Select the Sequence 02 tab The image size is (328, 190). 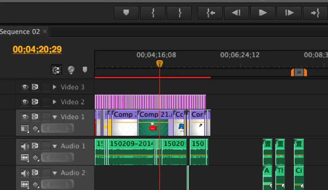[x=20, y=32]
